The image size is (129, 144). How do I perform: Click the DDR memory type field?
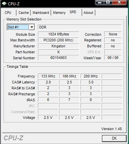pos(80,27)
